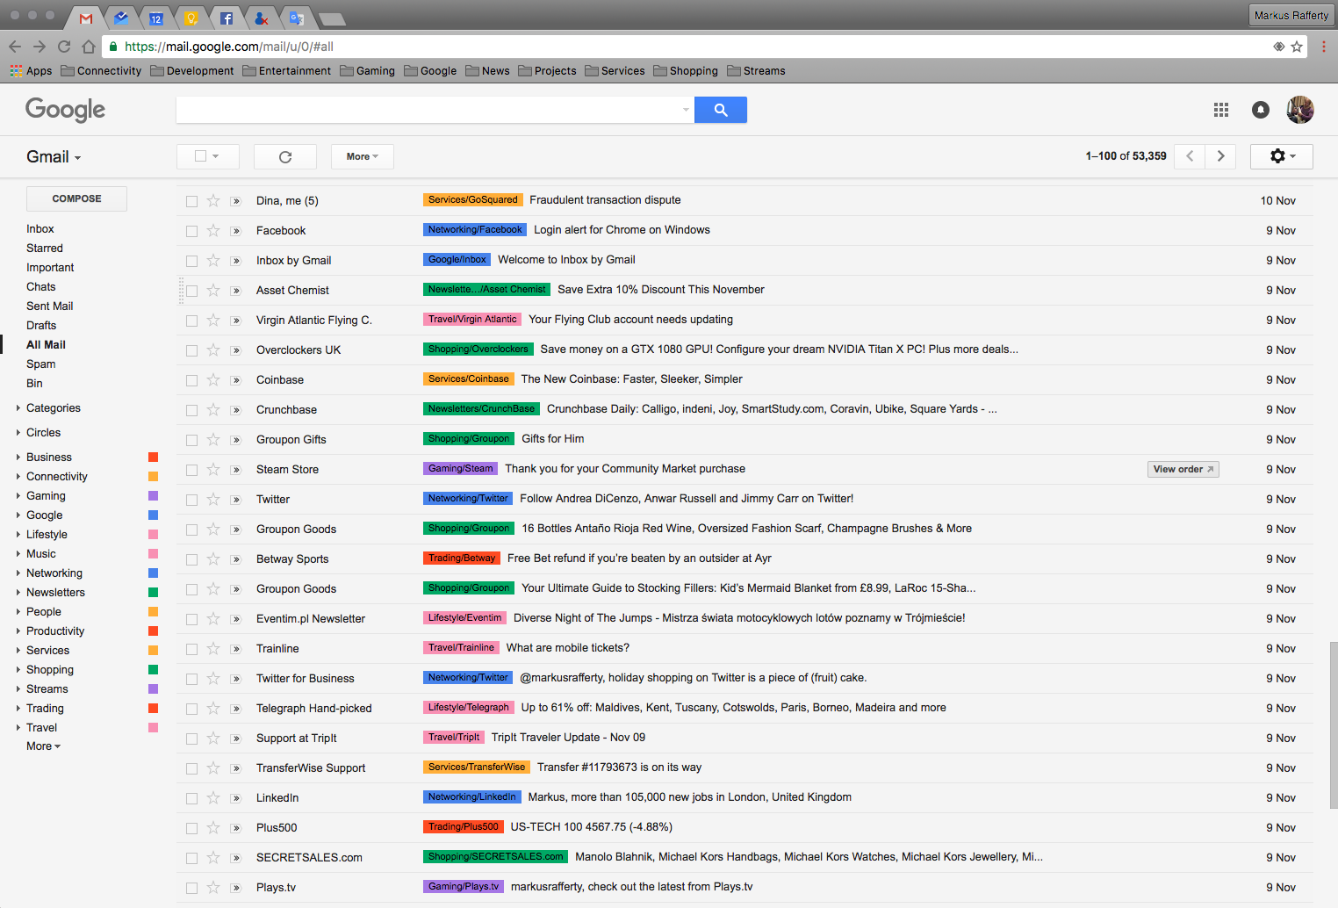Open the Apps bookmarks shortcut

31,71
